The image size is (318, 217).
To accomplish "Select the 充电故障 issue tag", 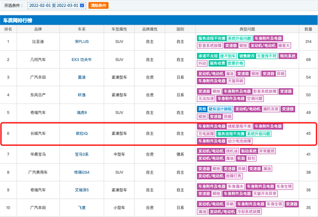I will [206, 134].
